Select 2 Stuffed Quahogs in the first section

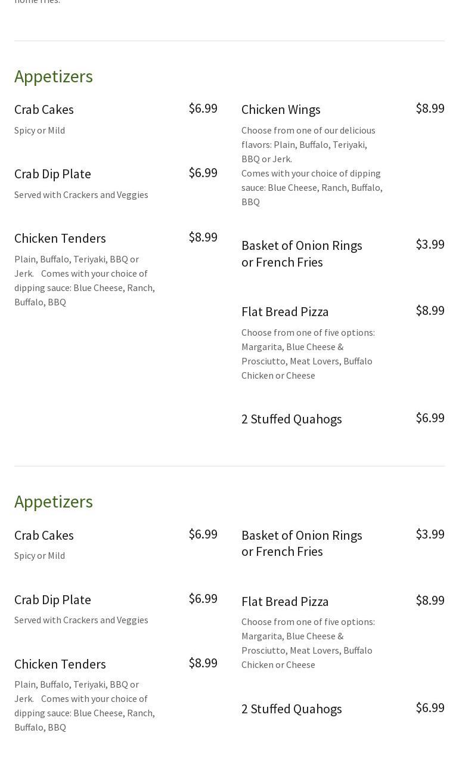coord(291,419)
